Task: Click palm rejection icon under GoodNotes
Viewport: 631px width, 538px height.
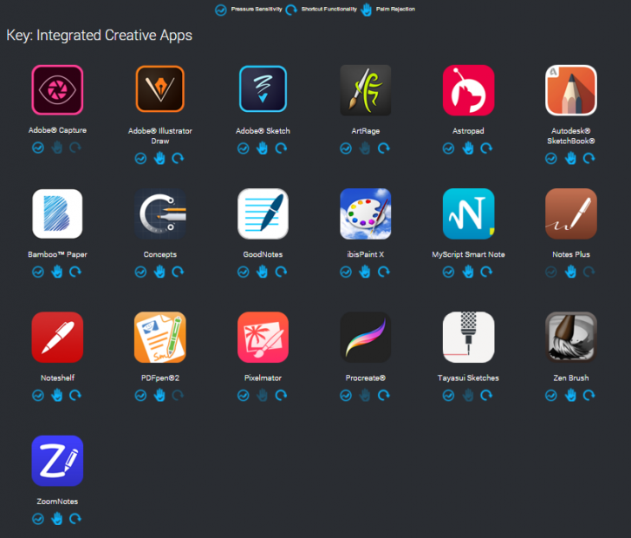Action: pos(263,272)
